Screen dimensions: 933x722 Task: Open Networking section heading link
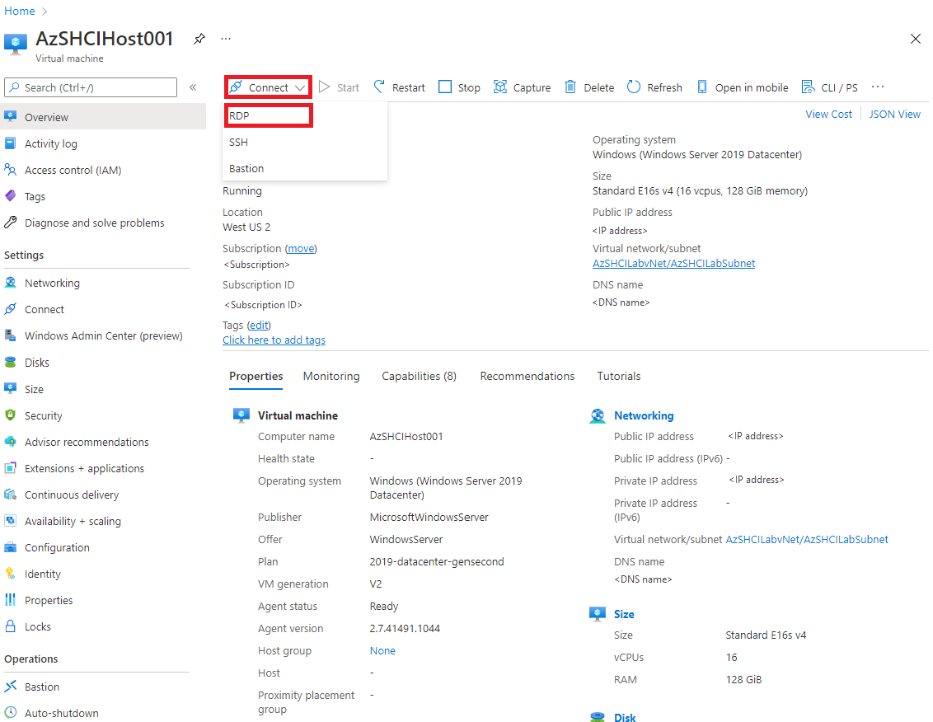coord(644,415)
